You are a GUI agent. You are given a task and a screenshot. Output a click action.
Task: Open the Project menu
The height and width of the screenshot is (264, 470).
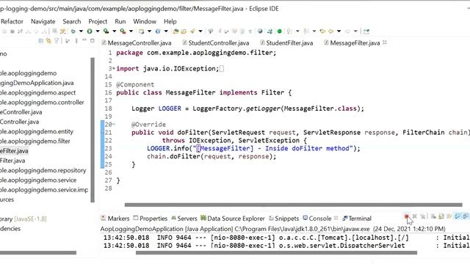98,21
